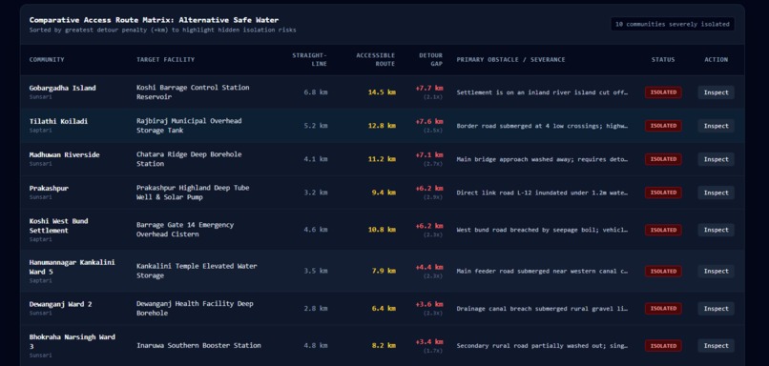This screenshot has height=366, width=769.
Task: Click Rajbiraj Municipal Overhead Storage Tank
Action: pyautogui.click(x=189, y=126)
